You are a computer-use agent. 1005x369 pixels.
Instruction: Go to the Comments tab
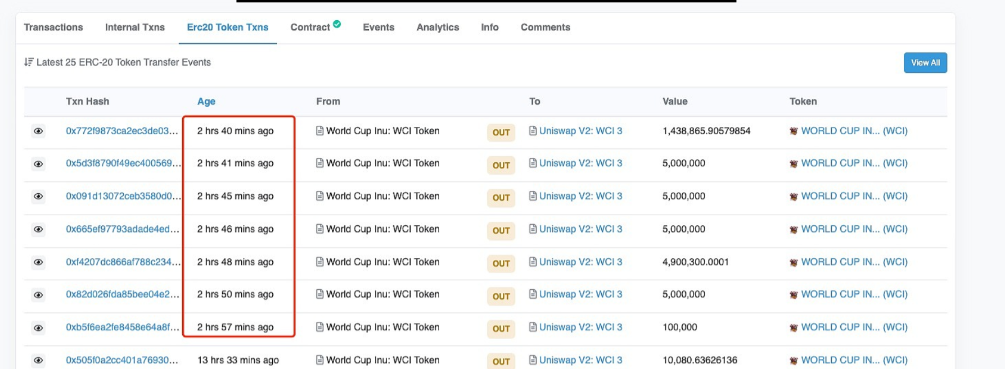pyautogui.click(x=545, y=28)
